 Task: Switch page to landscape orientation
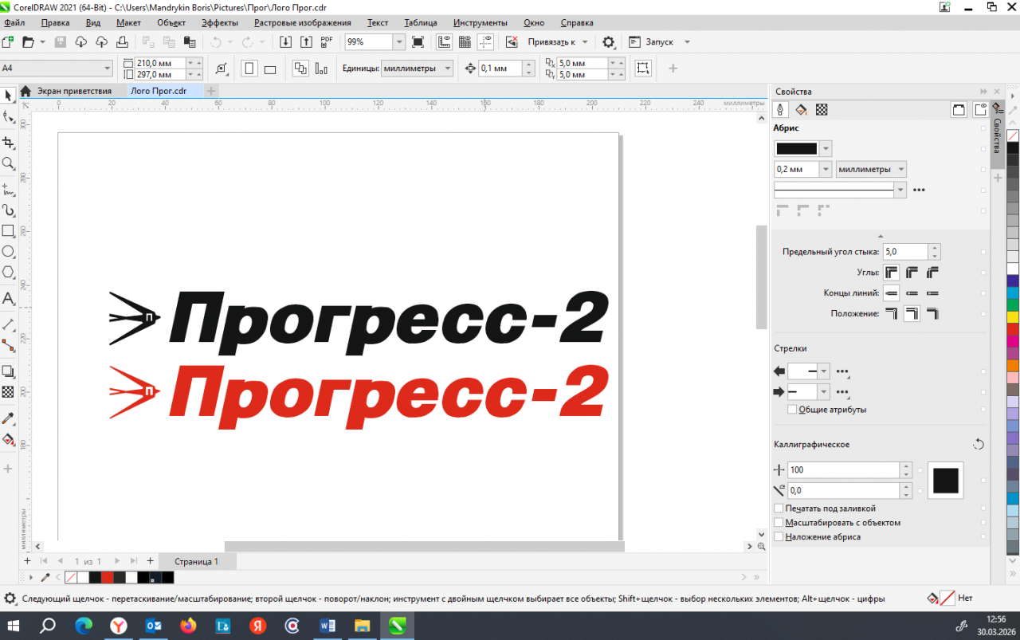pyautogui.click(x=270, y=69)
